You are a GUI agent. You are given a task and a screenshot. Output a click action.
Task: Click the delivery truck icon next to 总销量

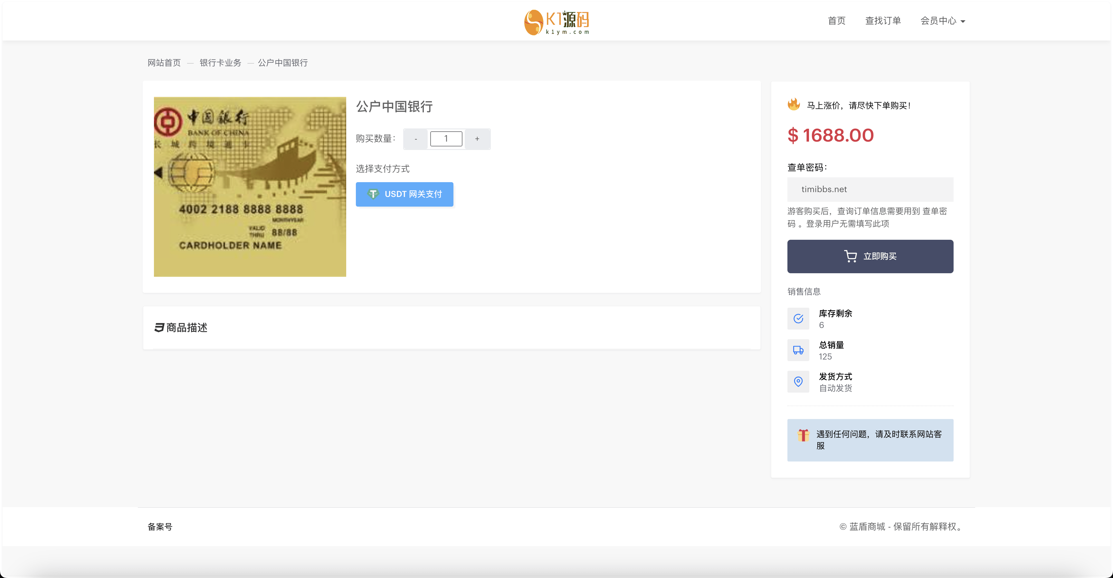pyautogui.click(x=799, y=351)
